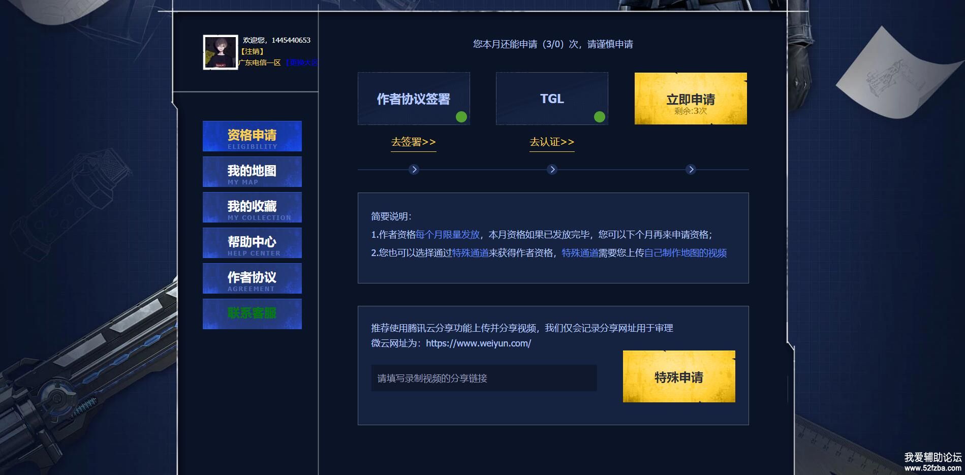Click the 简要说明 heading text
Viewport: 965px width, 475px height.
click(391, 216)
